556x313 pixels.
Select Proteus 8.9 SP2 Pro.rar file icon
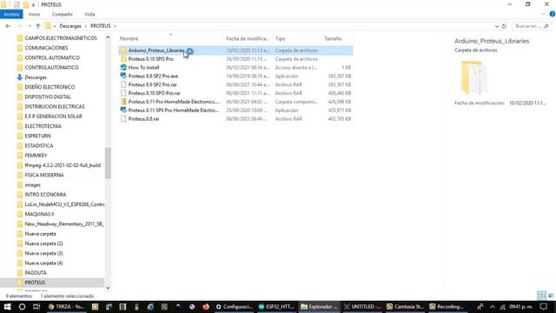123,84
